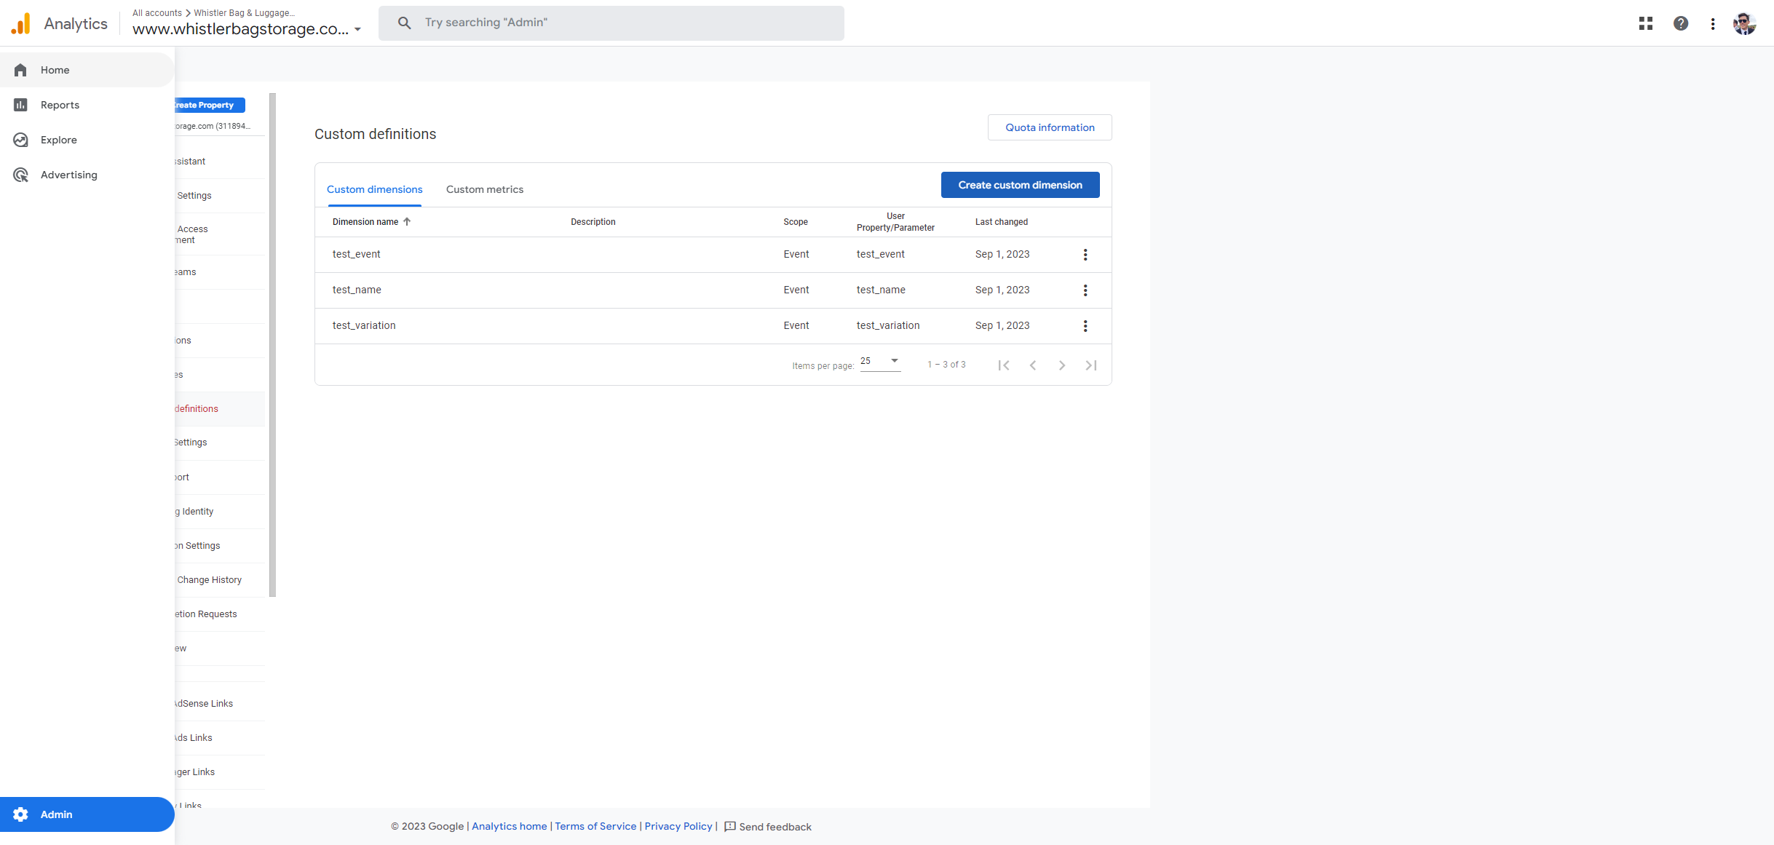Open the Google apps grid icon
This screenshot has width=1774, height=845.
pyautogui.click(x=1646, y=23)
